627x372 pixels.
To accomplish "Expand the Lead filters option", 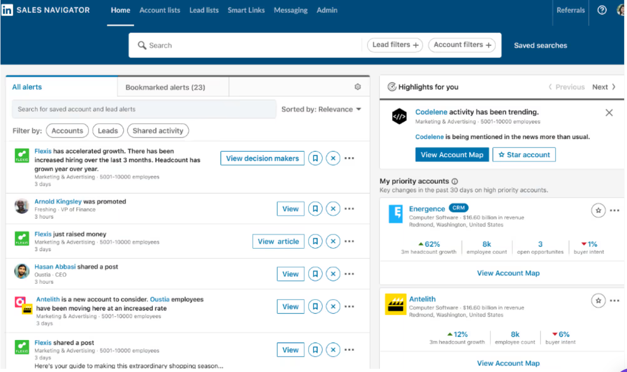I will (x=395, y=45).
